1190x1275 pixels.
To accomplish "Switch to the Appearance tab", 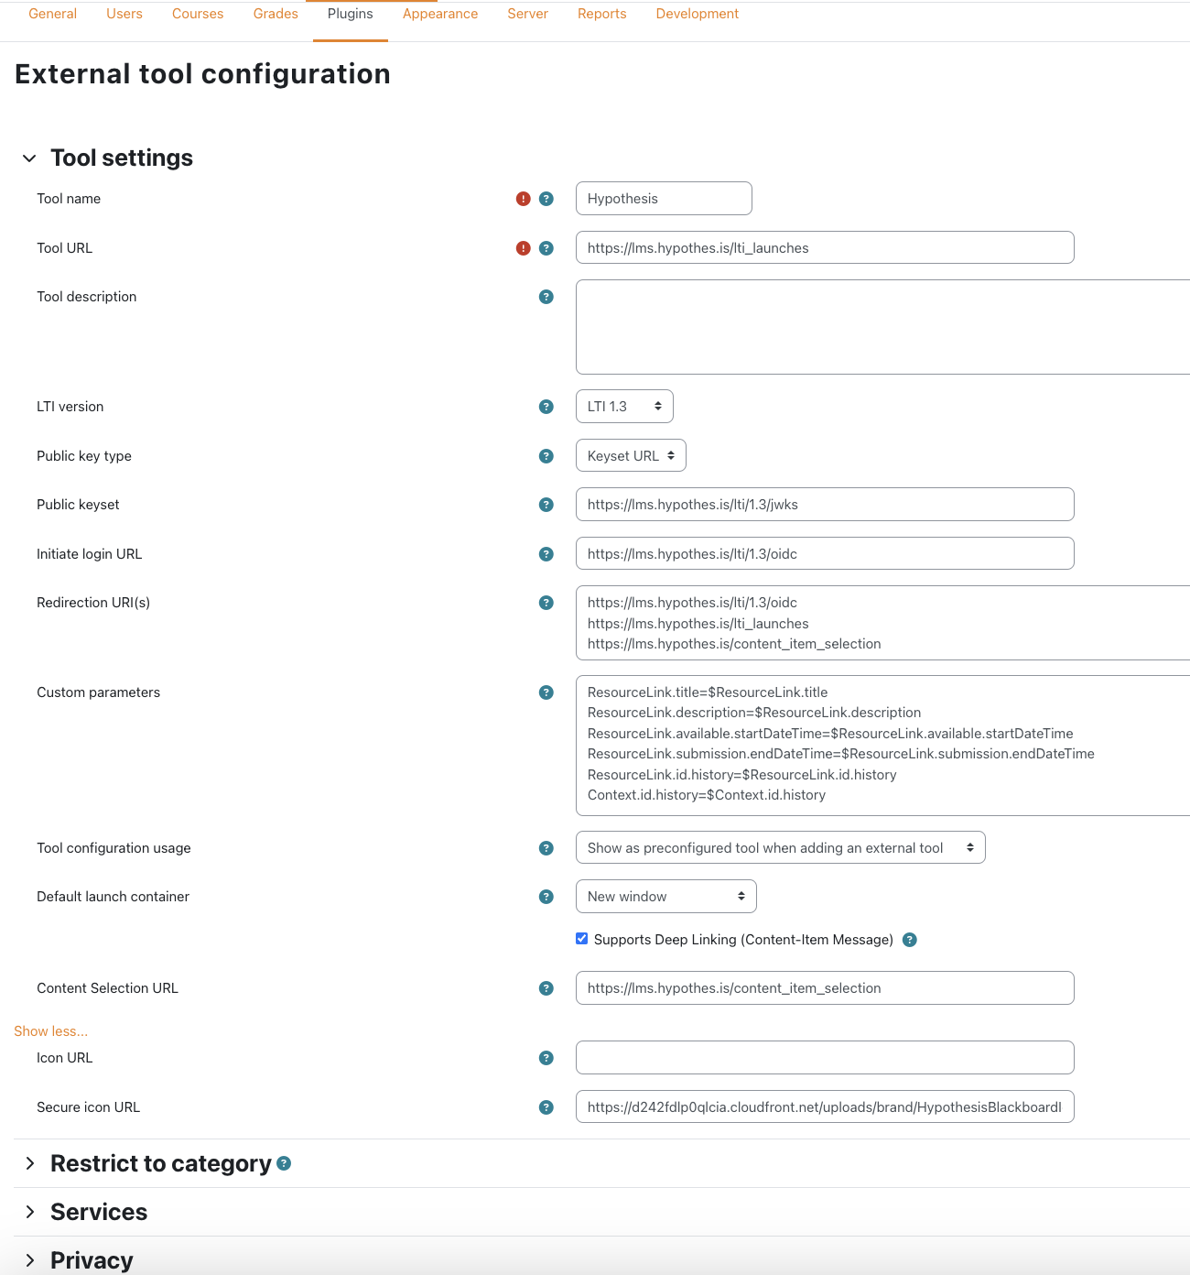I will tap(440, 14).
